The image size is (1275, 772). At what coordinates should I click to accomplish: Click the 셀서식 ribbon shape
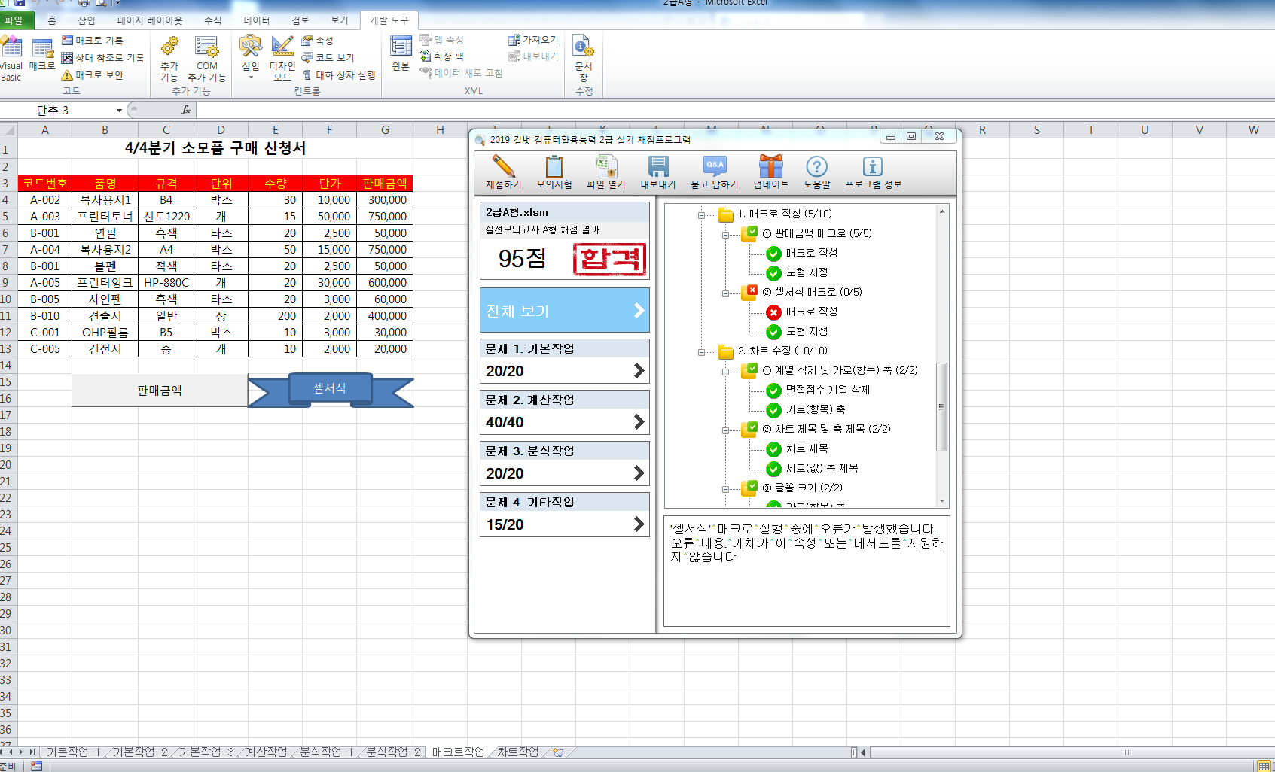pyautogui.click(x=330, y=388)
